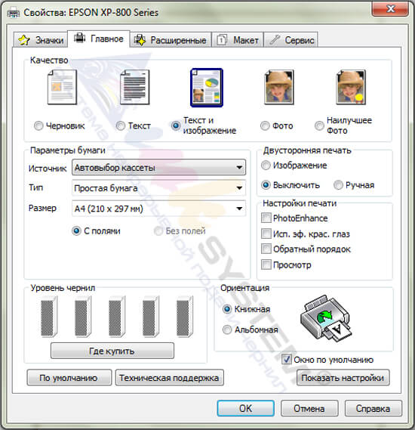
Task: Select the Черновик radio button
Action: 38,126
